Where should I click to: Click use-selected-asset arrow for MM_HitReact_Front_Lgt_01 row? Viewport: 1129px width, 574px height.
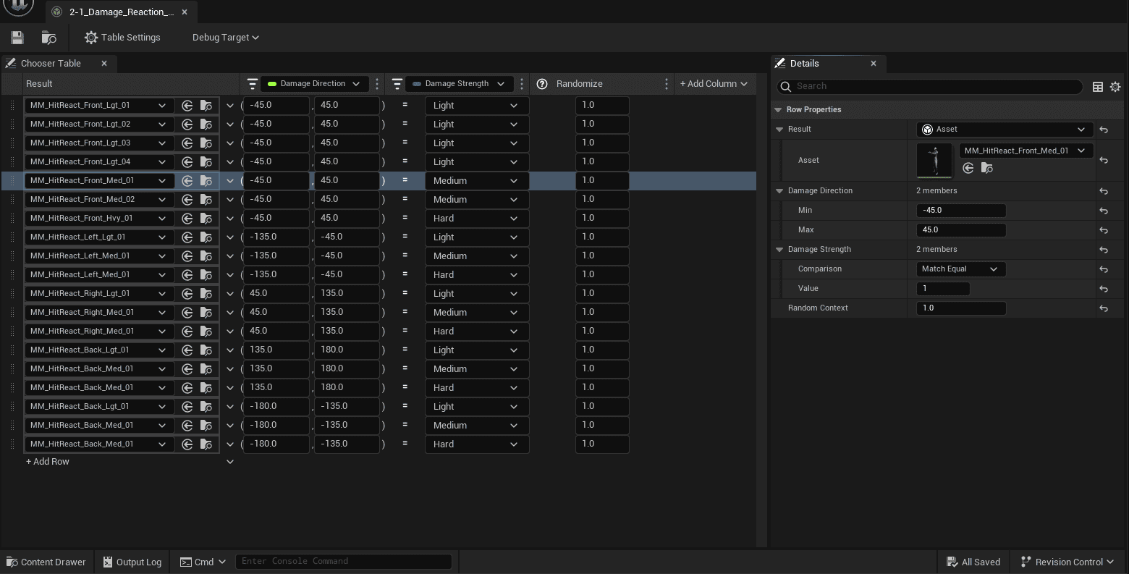point(187,106)
